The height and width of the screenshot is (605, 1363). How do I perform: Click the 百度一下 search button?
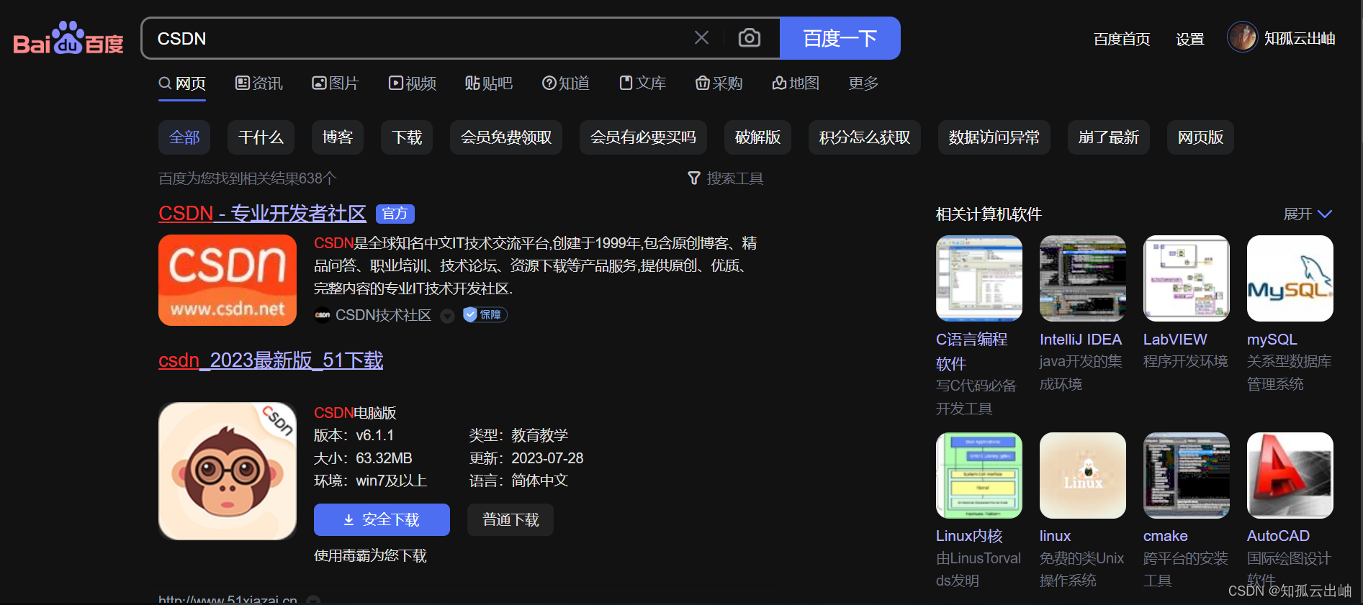[x=840, y=38]
